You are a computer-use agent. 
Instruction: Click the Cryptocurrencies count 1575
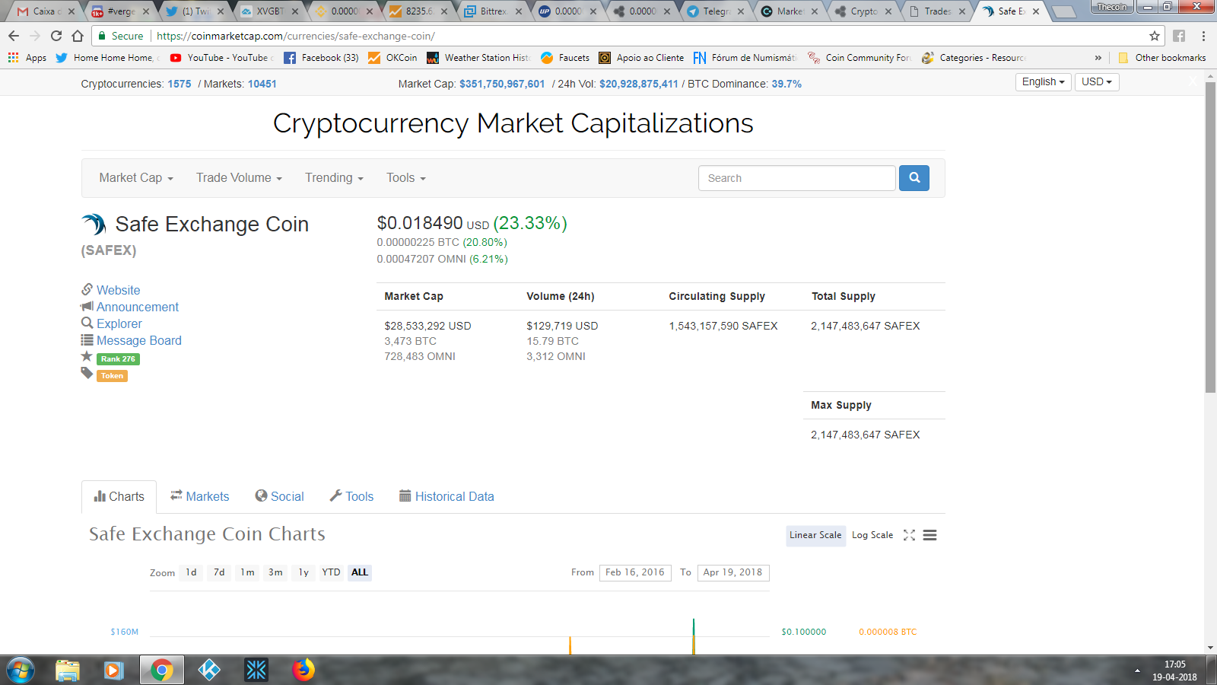[180, 84]
